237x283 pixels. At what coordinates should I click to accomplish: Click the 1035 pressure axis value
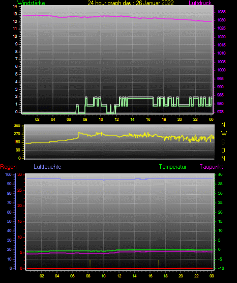[221, 12]
